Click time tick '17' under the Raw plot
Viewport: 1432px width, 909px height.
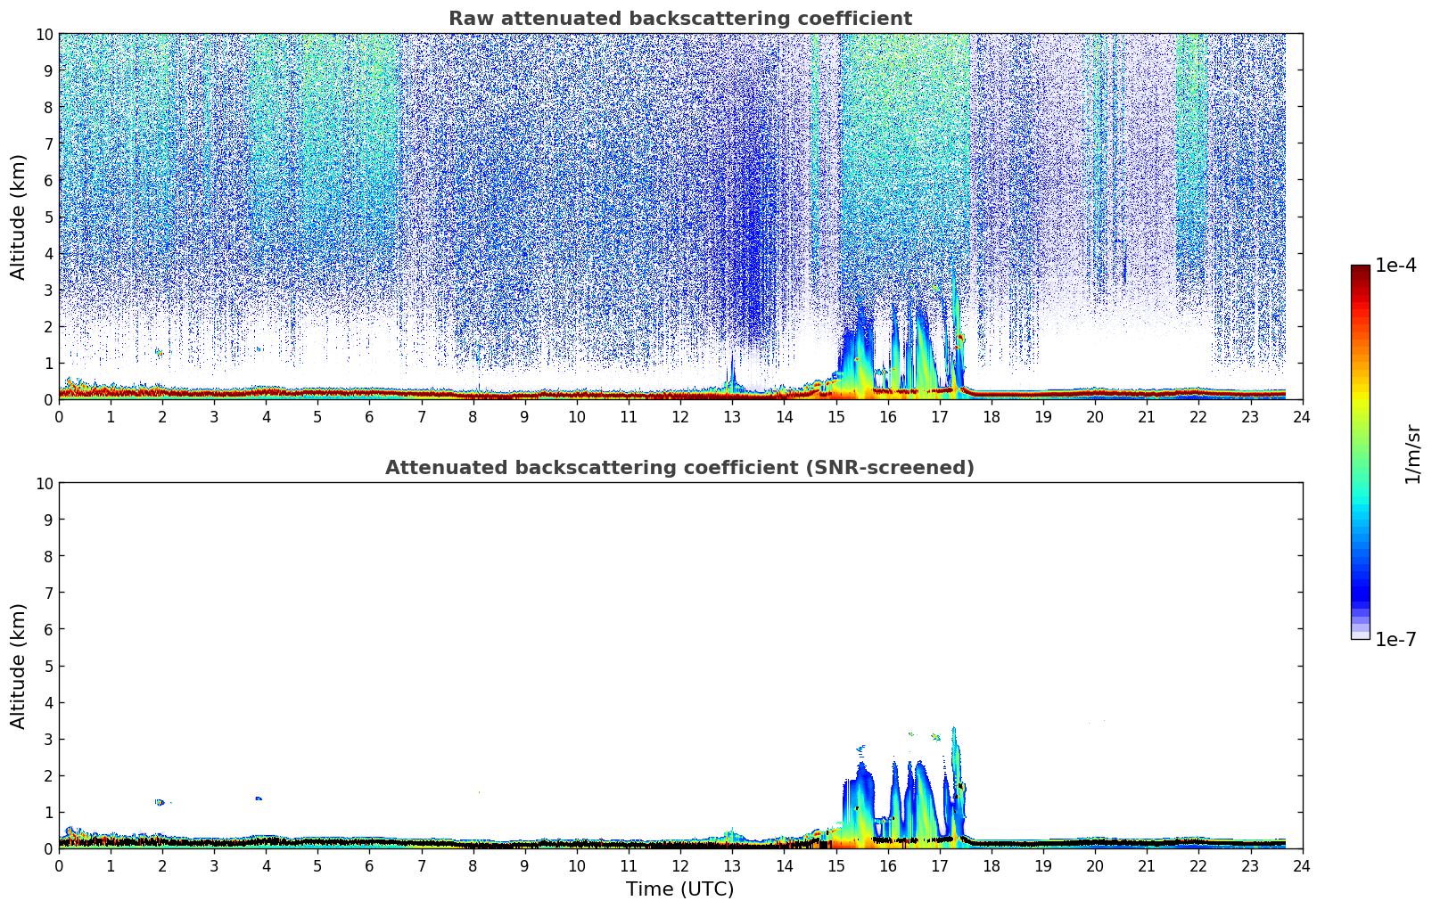click(x=939, y=416)
